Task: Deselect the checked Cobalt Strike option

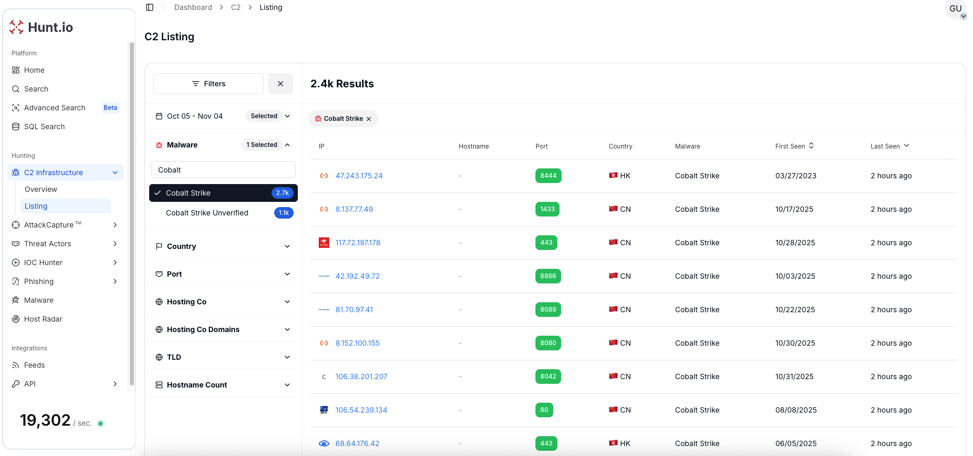Action: (223, 193)
